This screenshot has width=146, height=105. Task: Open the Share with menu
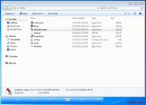38,14
